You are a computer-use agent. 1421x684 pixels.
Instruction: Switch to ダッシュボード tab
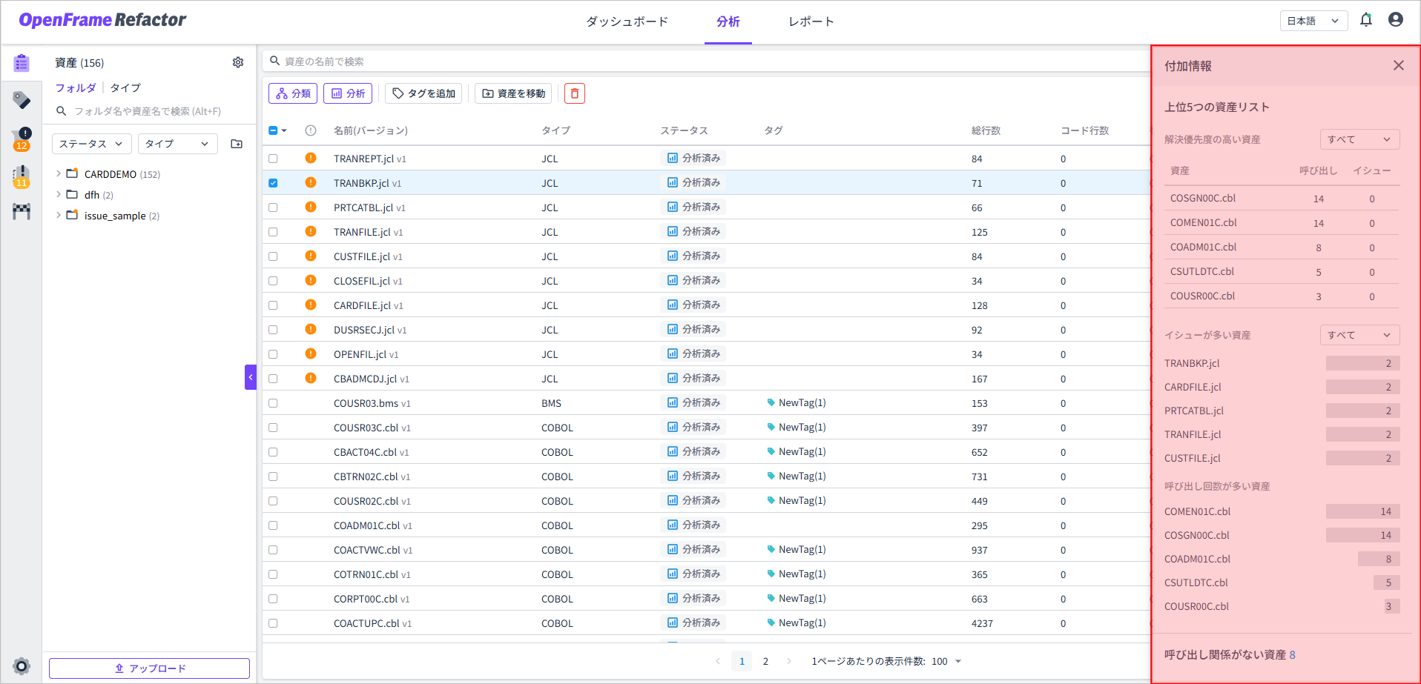pyautogui.click(x=627, y=21)
